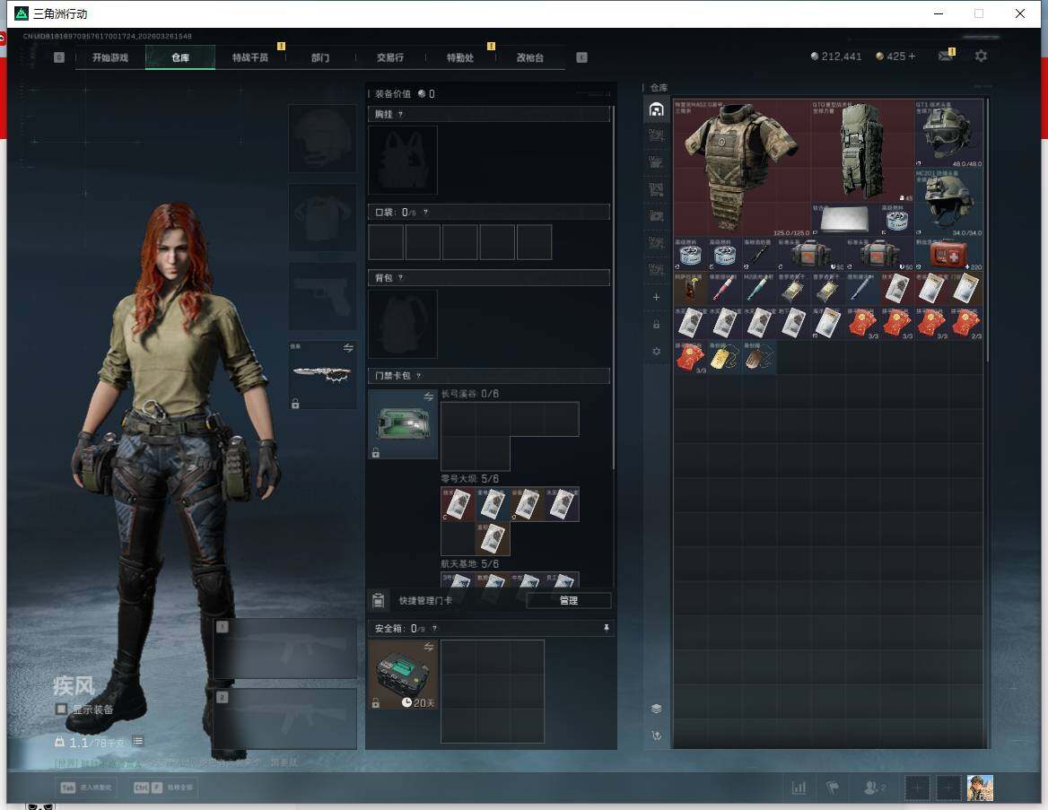Enable the 显示装备 checkbox
The height and width of the screenshot is (810, 1048).
click(x=61, y=709)
